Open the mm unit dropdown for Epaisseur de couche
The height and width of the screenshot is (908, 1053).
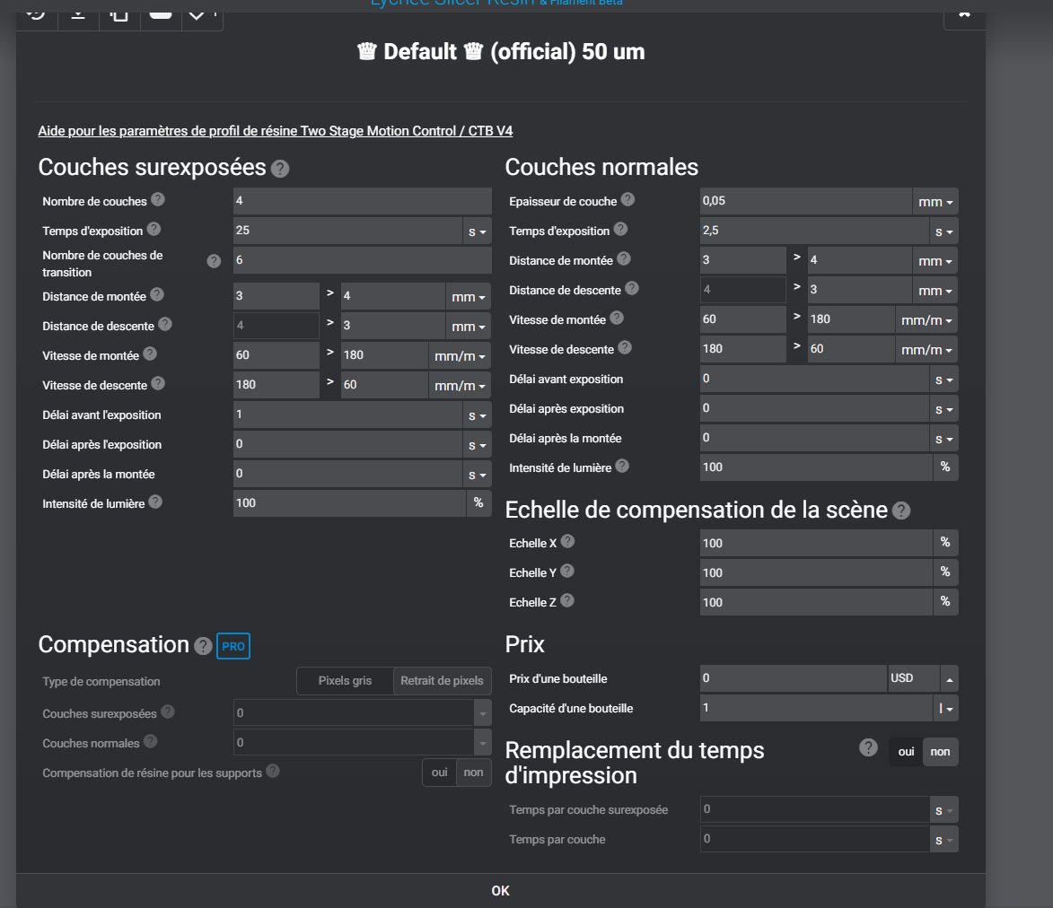935,202
